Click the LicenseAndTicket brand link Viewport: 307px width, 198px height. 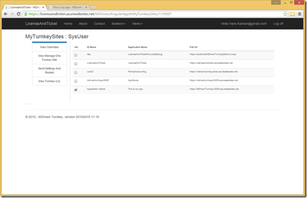pos(41,23)
